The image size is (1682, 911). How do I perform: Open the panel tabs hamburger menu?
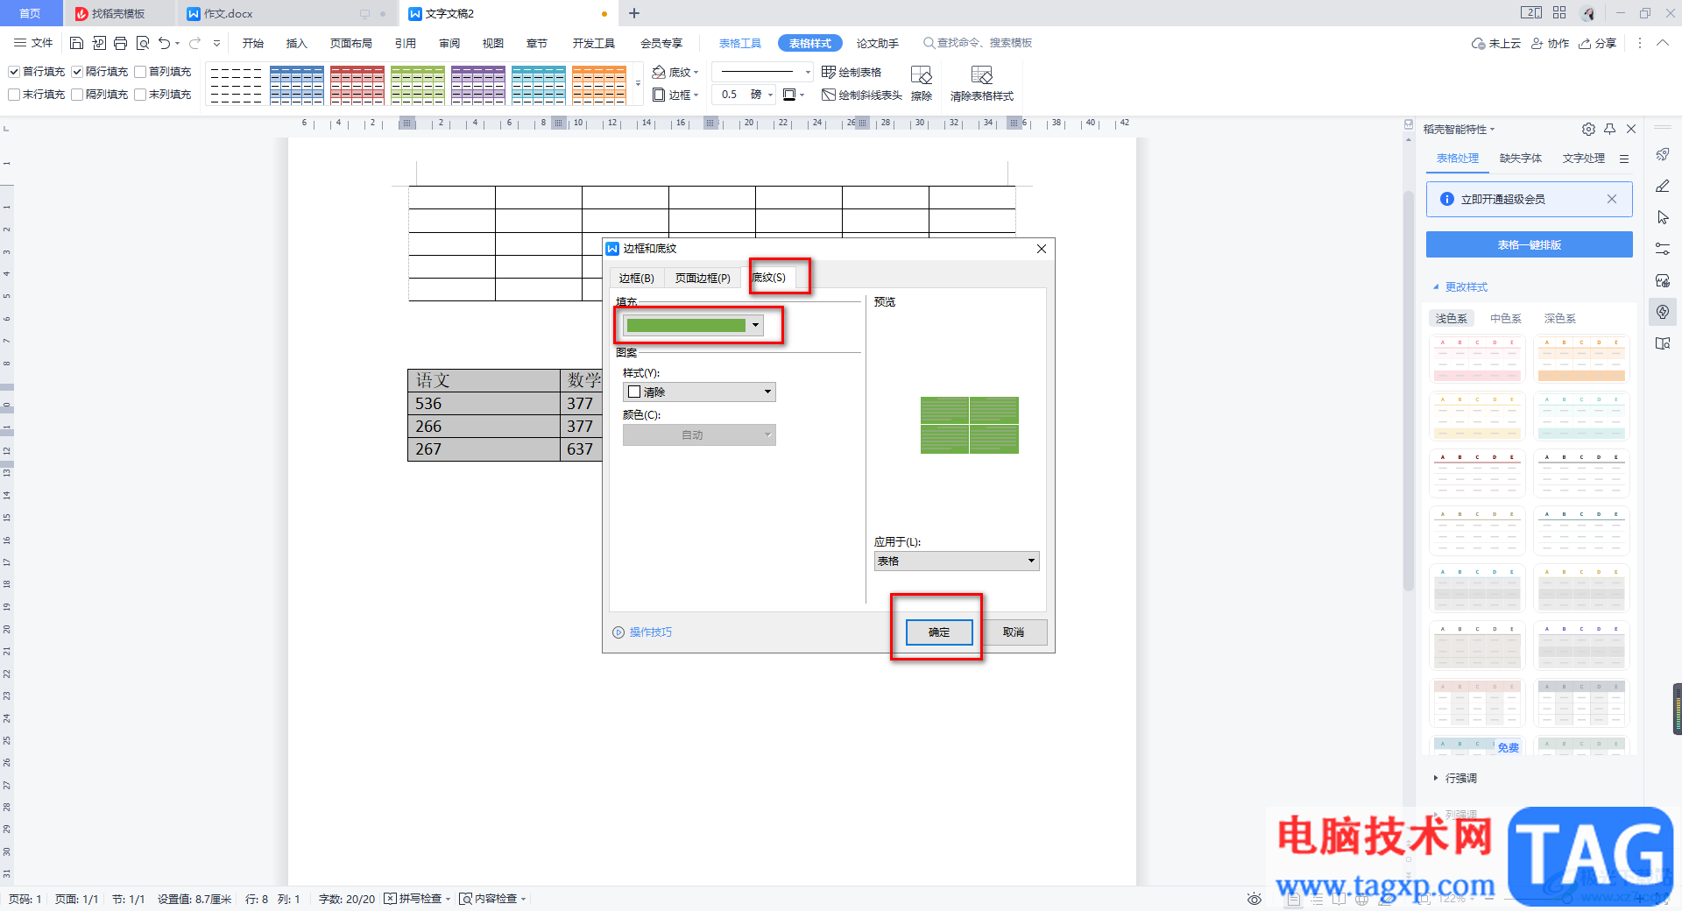[1624, 159]
